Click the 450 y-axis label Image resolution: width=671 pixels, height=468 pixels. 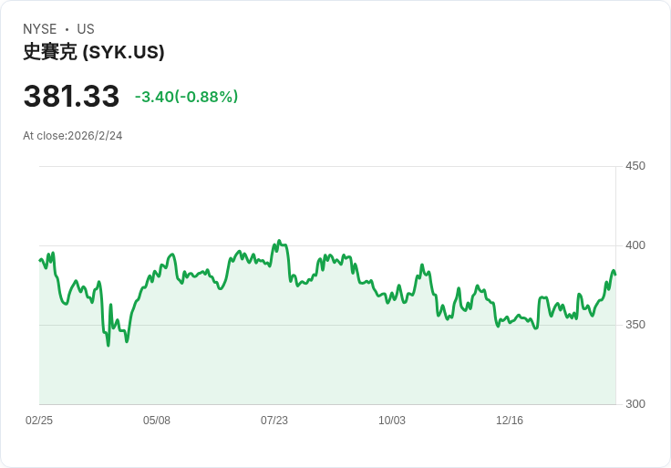tap(635, 166)
